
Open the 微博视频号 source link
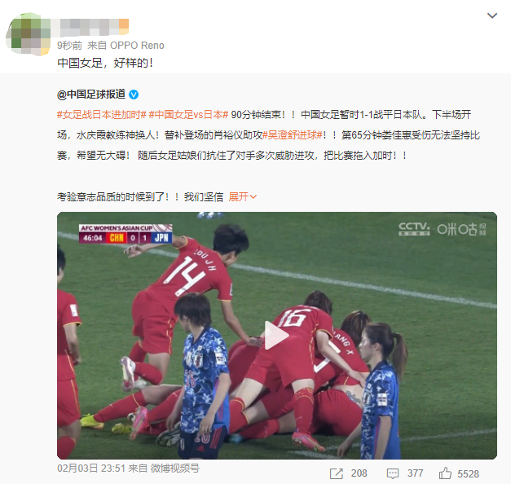pyautogui.click(x=174, y=469)
